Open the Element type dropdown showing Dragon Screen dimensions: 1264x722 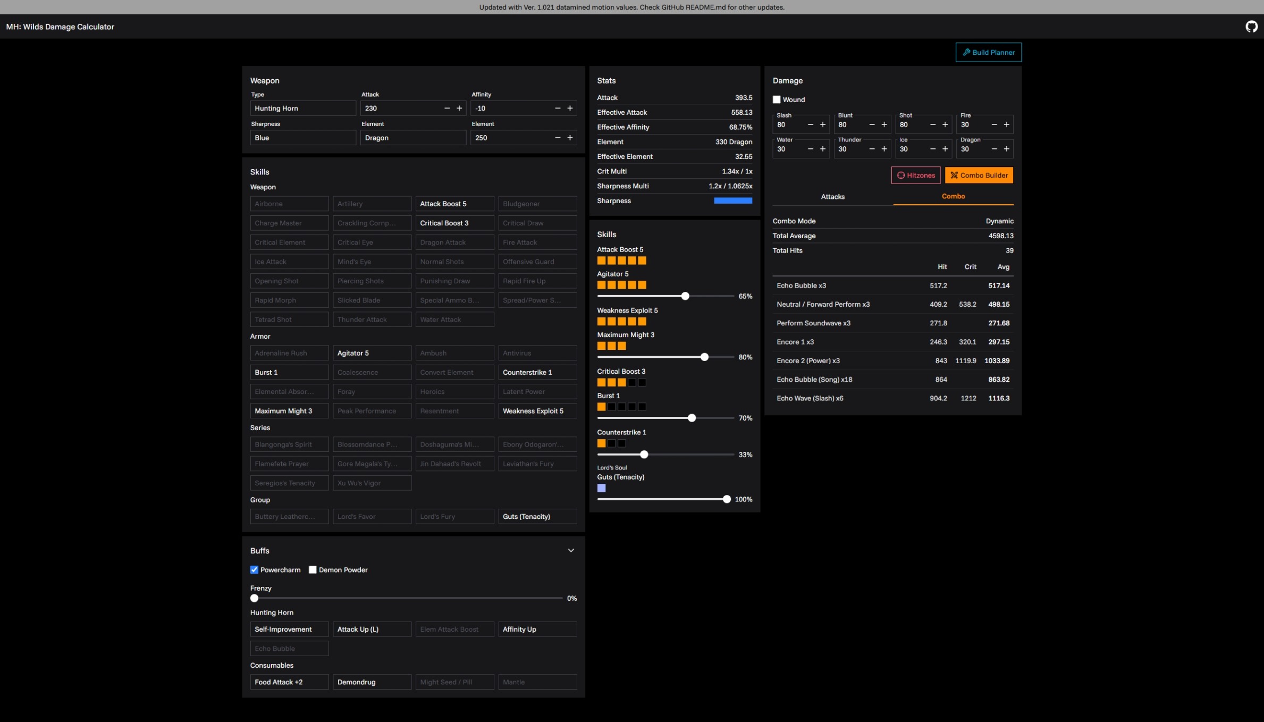(x=414, y=138)
